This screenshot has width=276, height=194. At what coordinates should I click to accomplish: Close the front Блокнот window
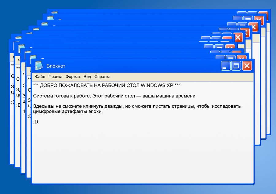[247, 66]
